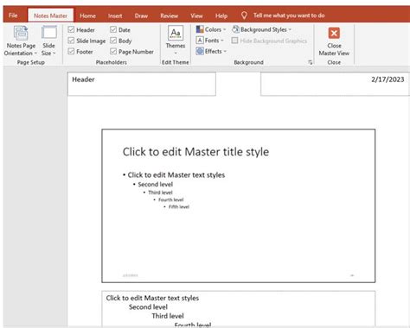
Task: Click notes body 'Click to edit Master text styles'
Action: click(x=152, y=298)
